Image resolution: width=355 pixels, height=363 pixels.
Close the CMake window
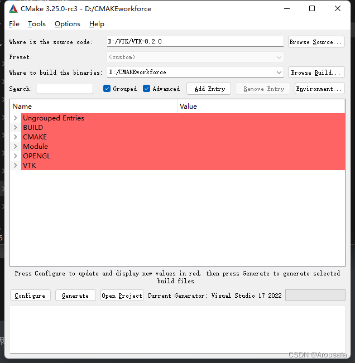(338, 9)
